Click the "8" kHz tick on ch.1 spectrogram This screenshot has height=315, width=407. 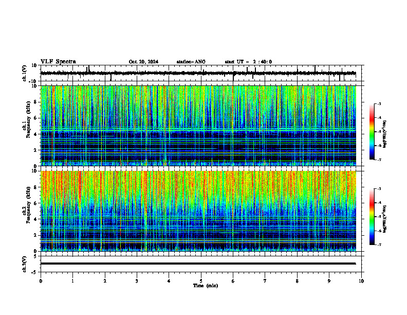pos(35,102)
